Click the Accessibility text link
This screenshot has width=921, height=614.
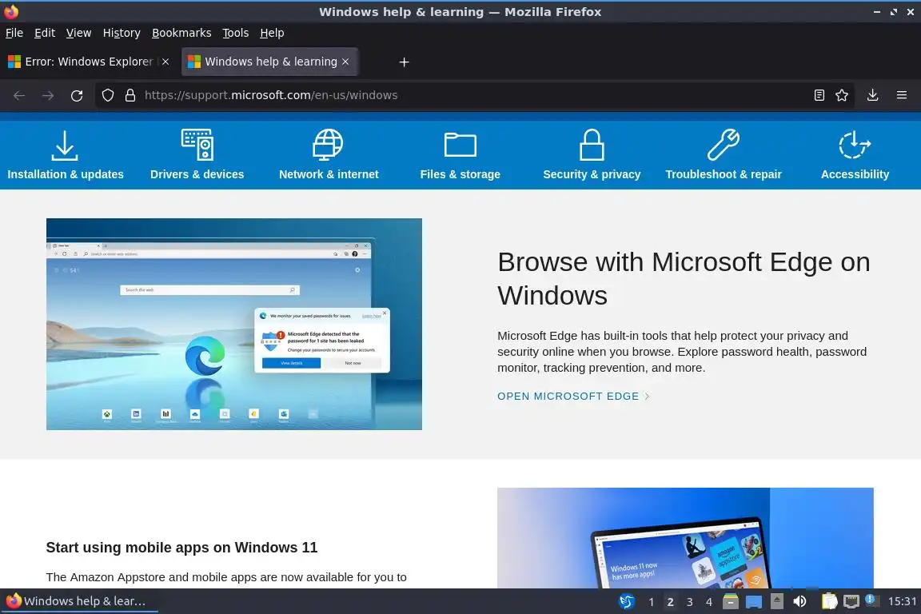coord(855,174)
